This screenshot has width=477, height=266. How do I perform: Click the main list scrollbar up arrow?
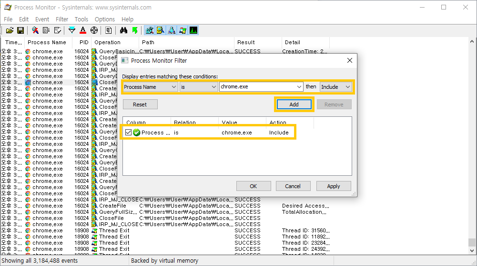click(x=472, y=41)
